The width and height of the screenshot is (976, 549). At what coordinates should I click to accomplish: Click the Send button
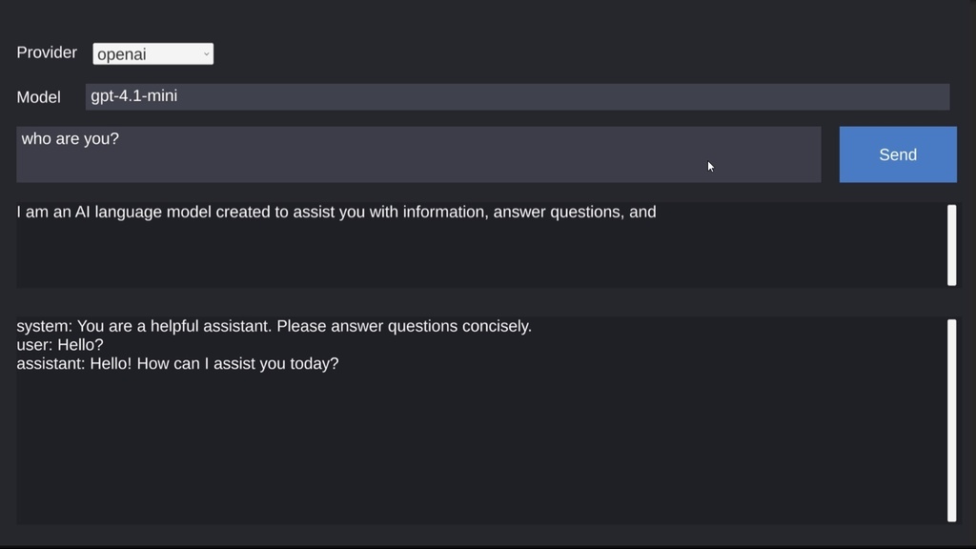point(897,154)
